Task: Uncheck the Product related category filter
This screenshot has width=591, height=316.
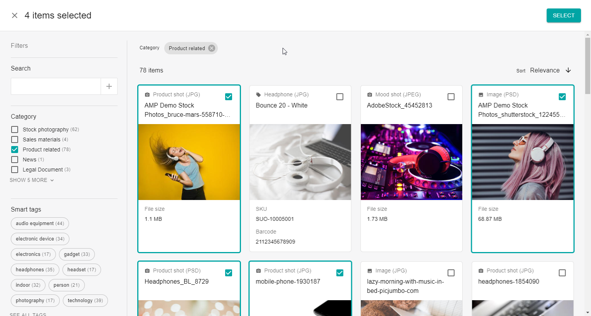Action: pos(15,150)
